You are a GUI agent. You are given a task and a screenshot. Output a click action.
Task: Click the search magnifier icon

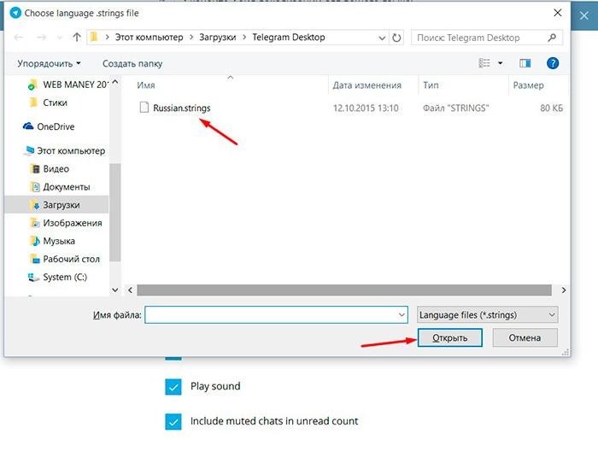pyautogui.click(x=552, y=38)
